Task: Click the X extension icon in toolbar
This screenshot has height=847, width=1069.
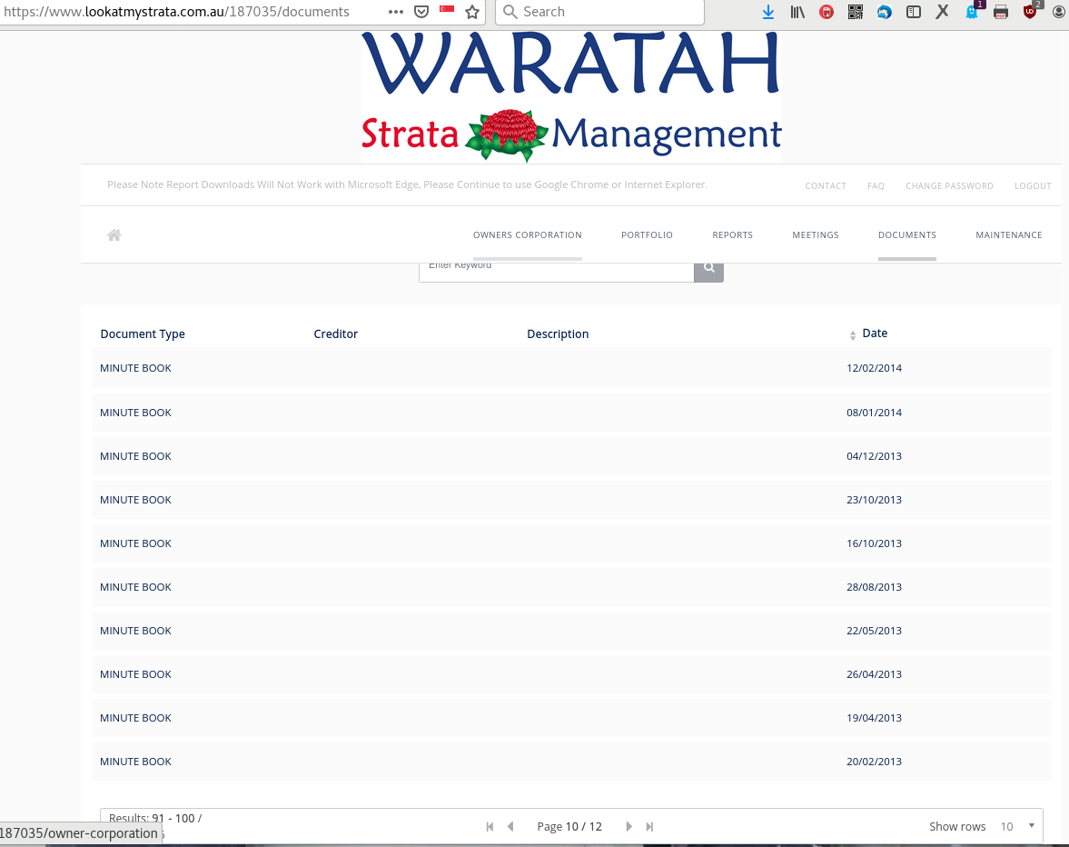Action: coord(942,12)
